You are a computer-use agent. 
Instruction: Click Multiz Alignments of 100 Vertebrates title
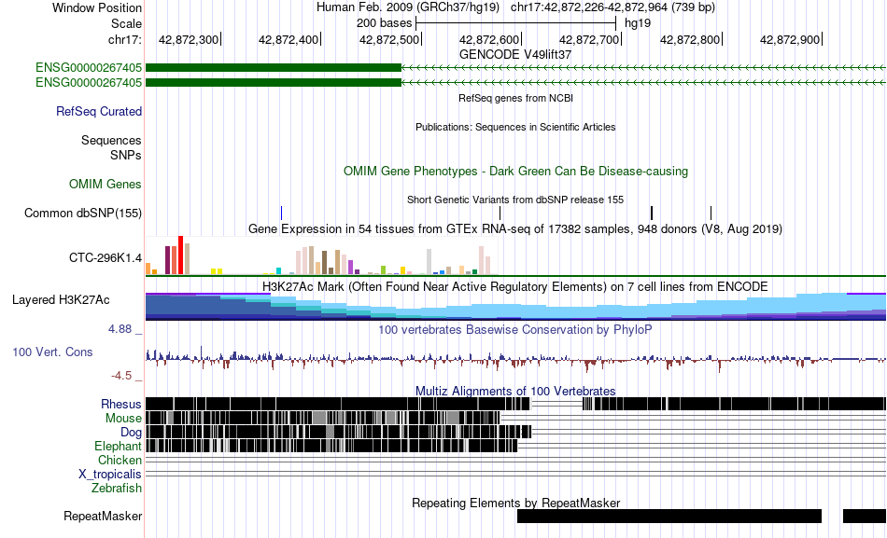click(x=515, y=391)
